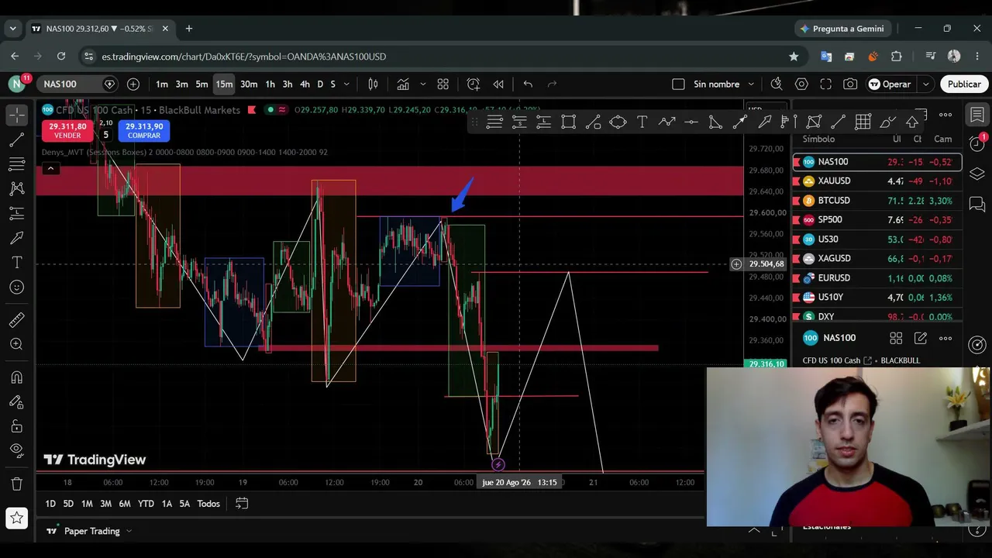Expand the Operar dropdown arrow

925,84
